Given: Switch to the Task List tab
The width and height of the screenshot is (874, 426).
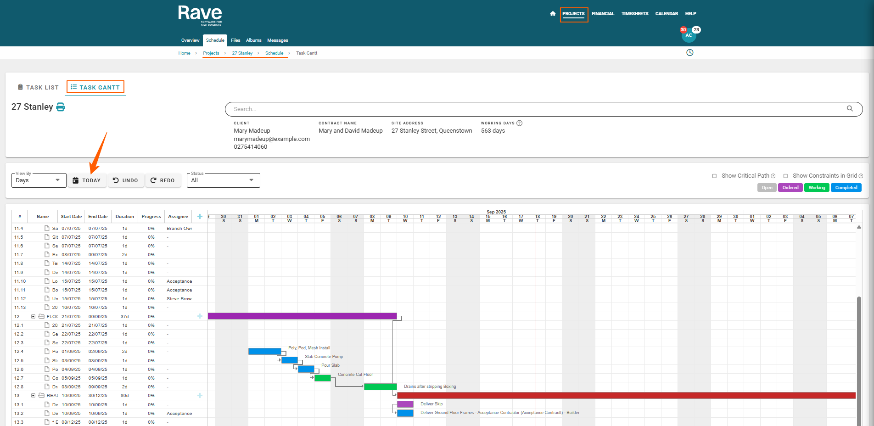Looking at the screenshot, I should (x=38, y=87).
